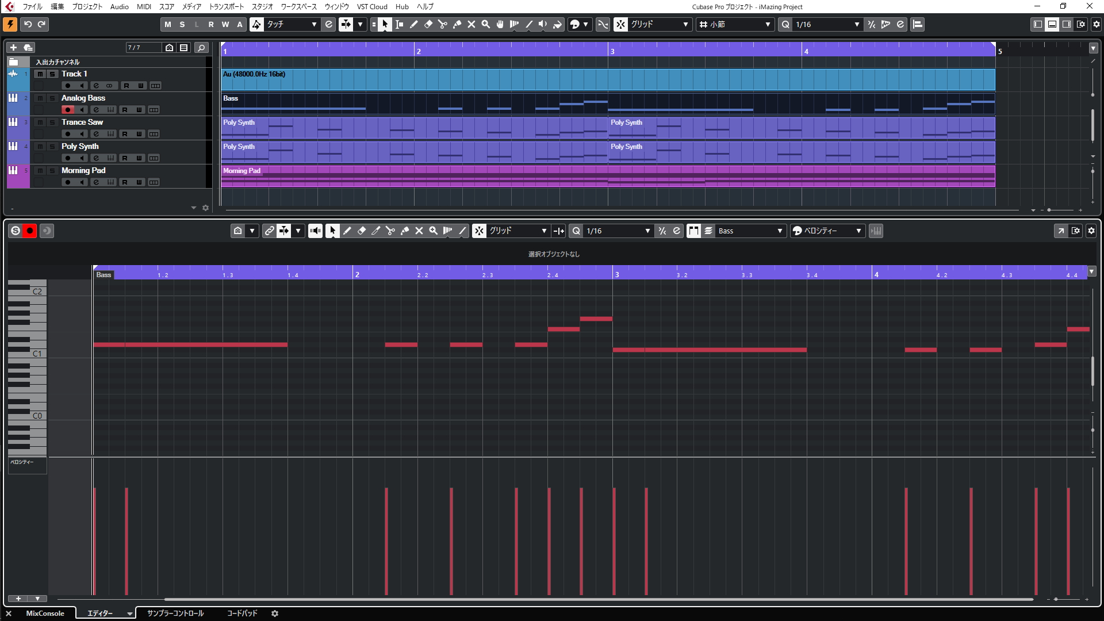Select the Morning Pad MIDI part
This screenshot has width=1104, height=621.
(x=608, y=177)
